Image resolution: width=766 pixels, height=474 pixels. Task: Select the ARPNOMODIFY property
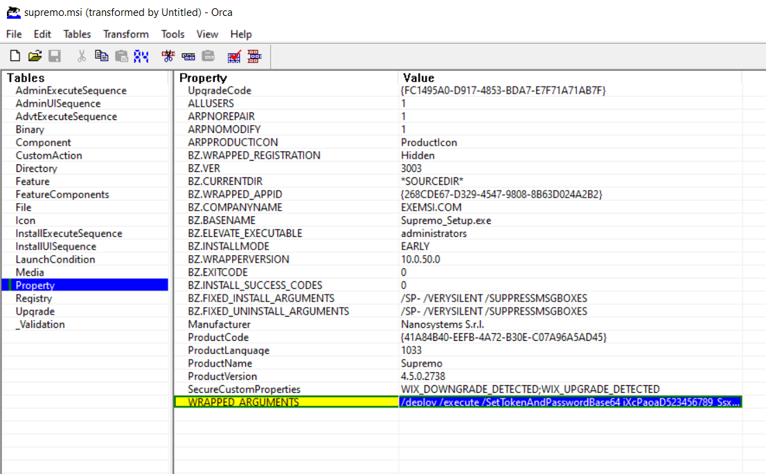pos(224,130)
